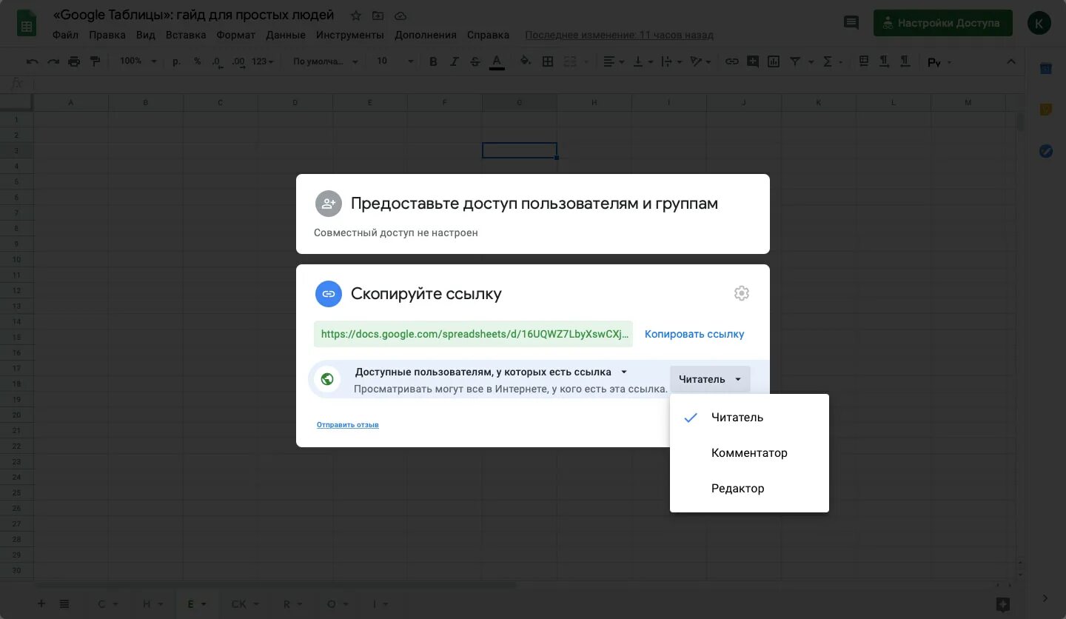This screenshot has height=619, width=1066.
Task: Open the «Формат» menu
Action: 236,35
